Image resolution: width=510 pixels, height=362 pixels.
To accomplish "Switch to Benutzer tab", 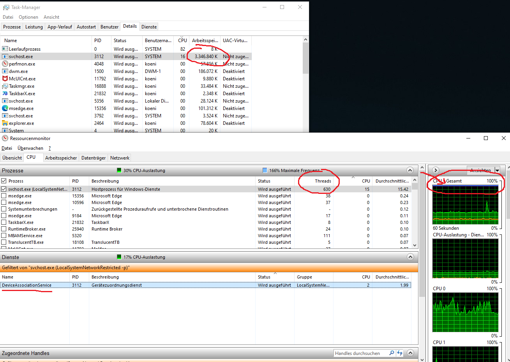I will coord(109,27).
